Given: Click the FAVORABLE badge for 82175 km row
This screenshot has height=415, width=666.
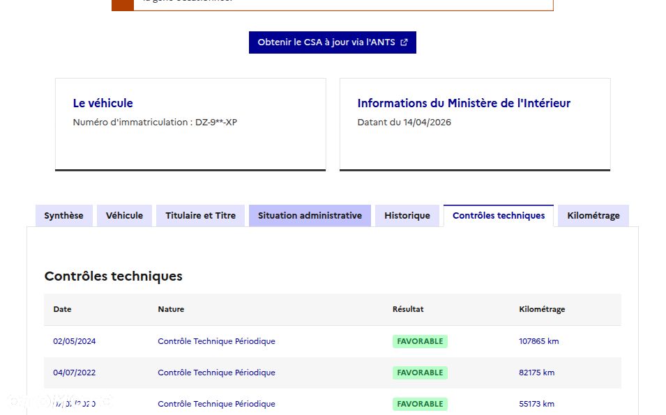Looking at the screenshot, I should (420, 373).
